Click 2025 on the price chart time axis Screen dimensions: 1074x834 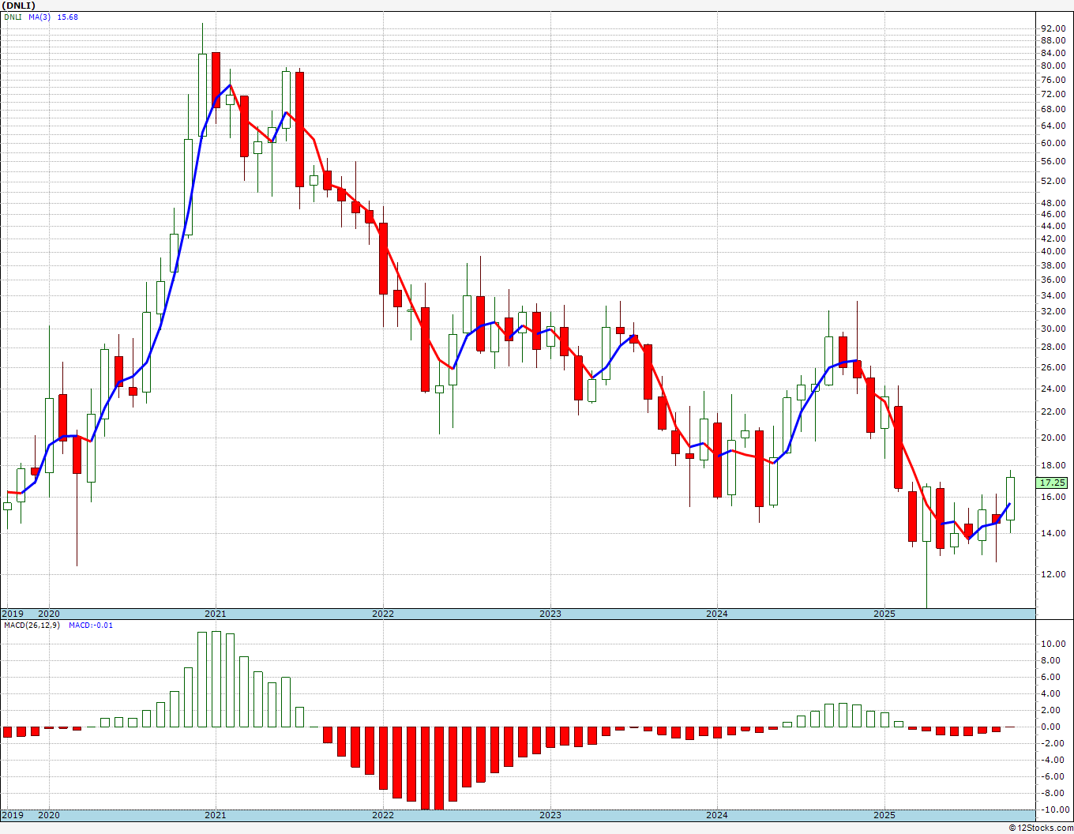(884, 614)
